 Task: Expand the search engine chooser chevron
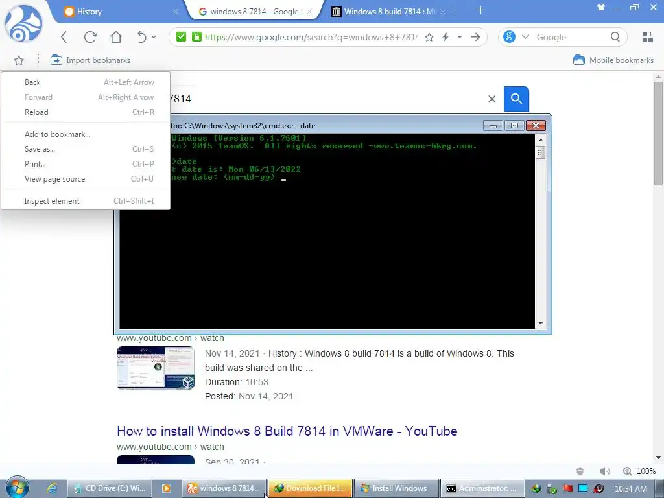[525, 37]
